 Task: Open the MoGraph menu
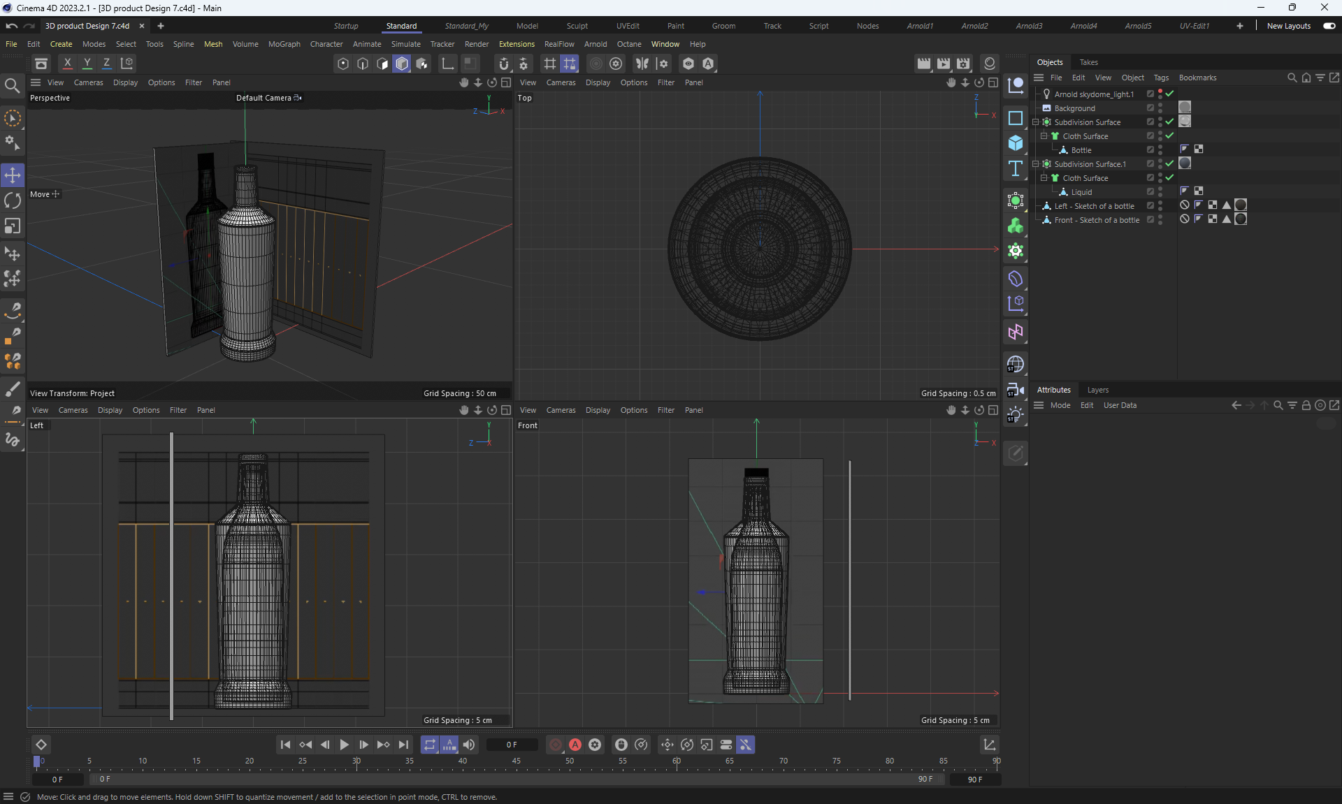click(284, 44)
